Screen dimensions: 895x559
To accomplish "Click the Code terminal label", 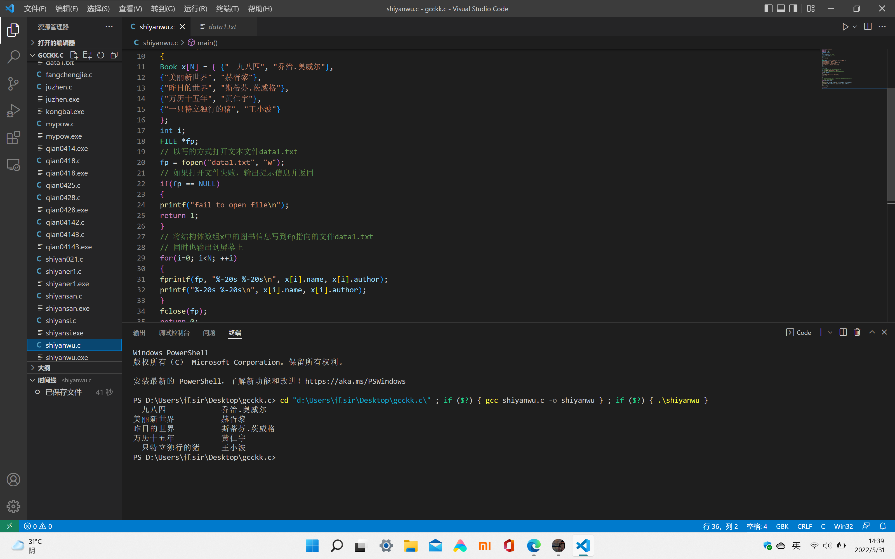I will pos(799,332).
